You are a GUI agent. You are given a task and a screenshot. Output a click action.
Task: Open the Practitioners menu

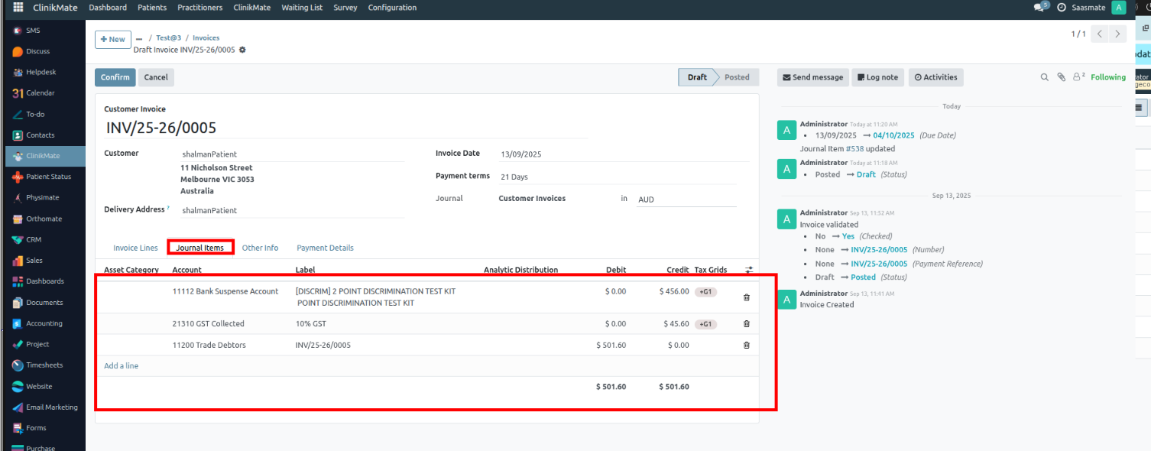199,8
